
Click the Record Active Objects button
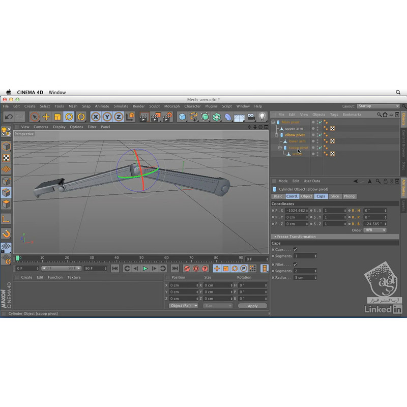[187, 269]
